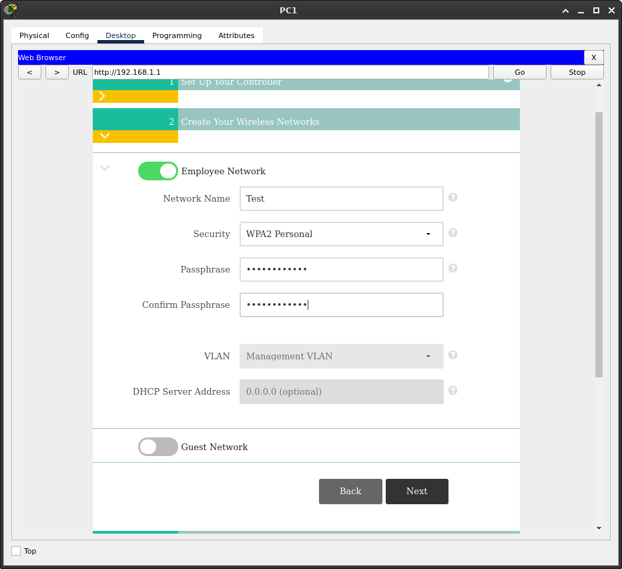Image resolution: width=622 pixels, height=569 pixels.
Task: Open the Programming tab
Action: click(177, 35)
